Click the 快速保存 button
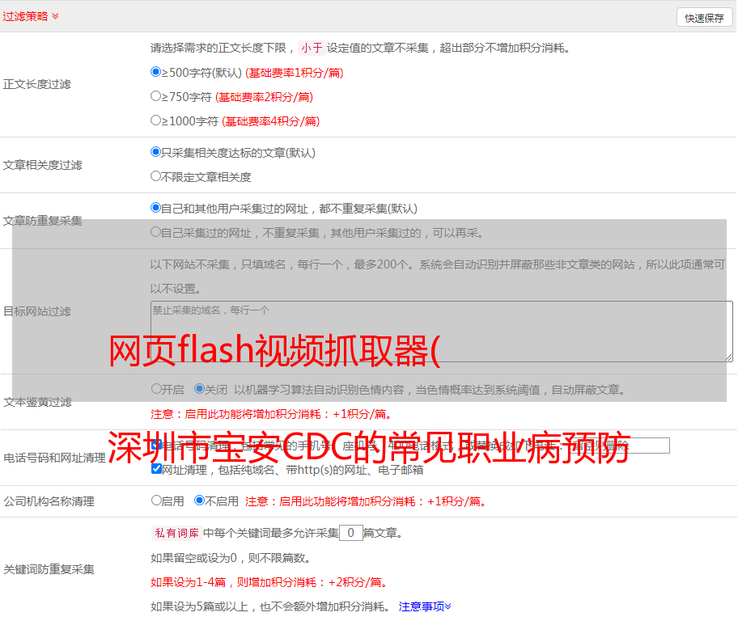This screenshot has height=621, width=738. tap(704, 18)
